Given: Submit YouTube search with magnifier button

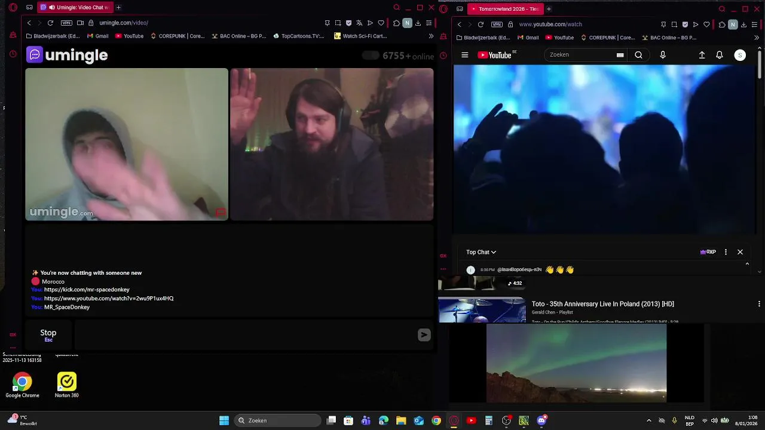Looking at the screenshot, I should [x=638, y=55].
